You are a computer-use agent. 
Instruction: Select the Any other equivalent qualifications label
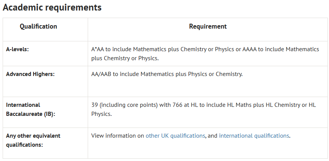pyautogui.click(x=33, y=140)
